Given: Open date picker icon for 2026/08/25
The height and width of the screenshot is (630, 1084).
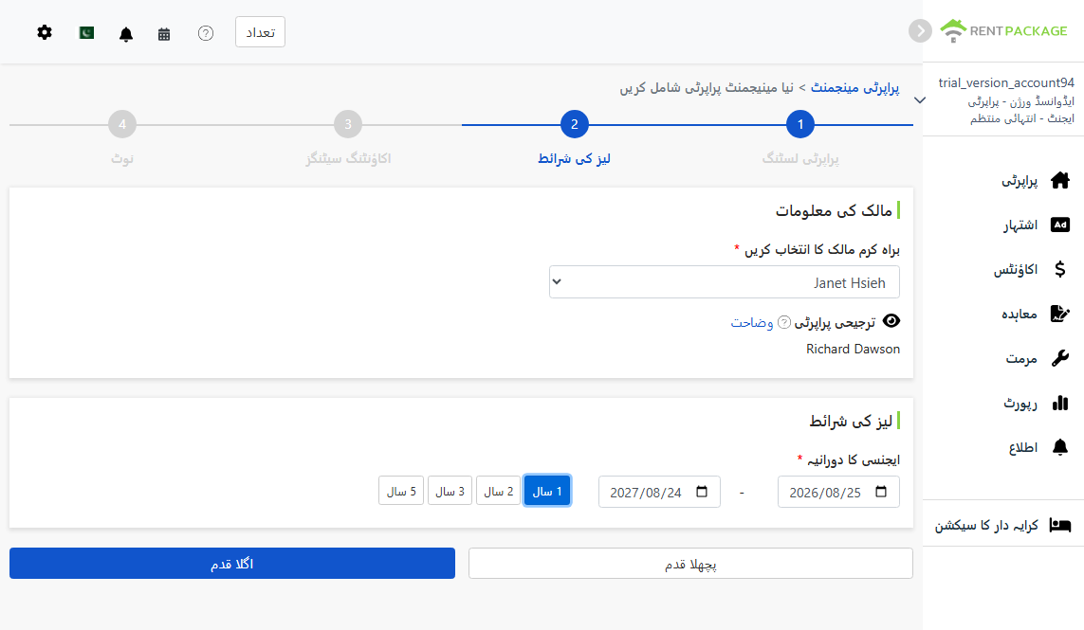Looking at the screenshot, I should 881,492.
